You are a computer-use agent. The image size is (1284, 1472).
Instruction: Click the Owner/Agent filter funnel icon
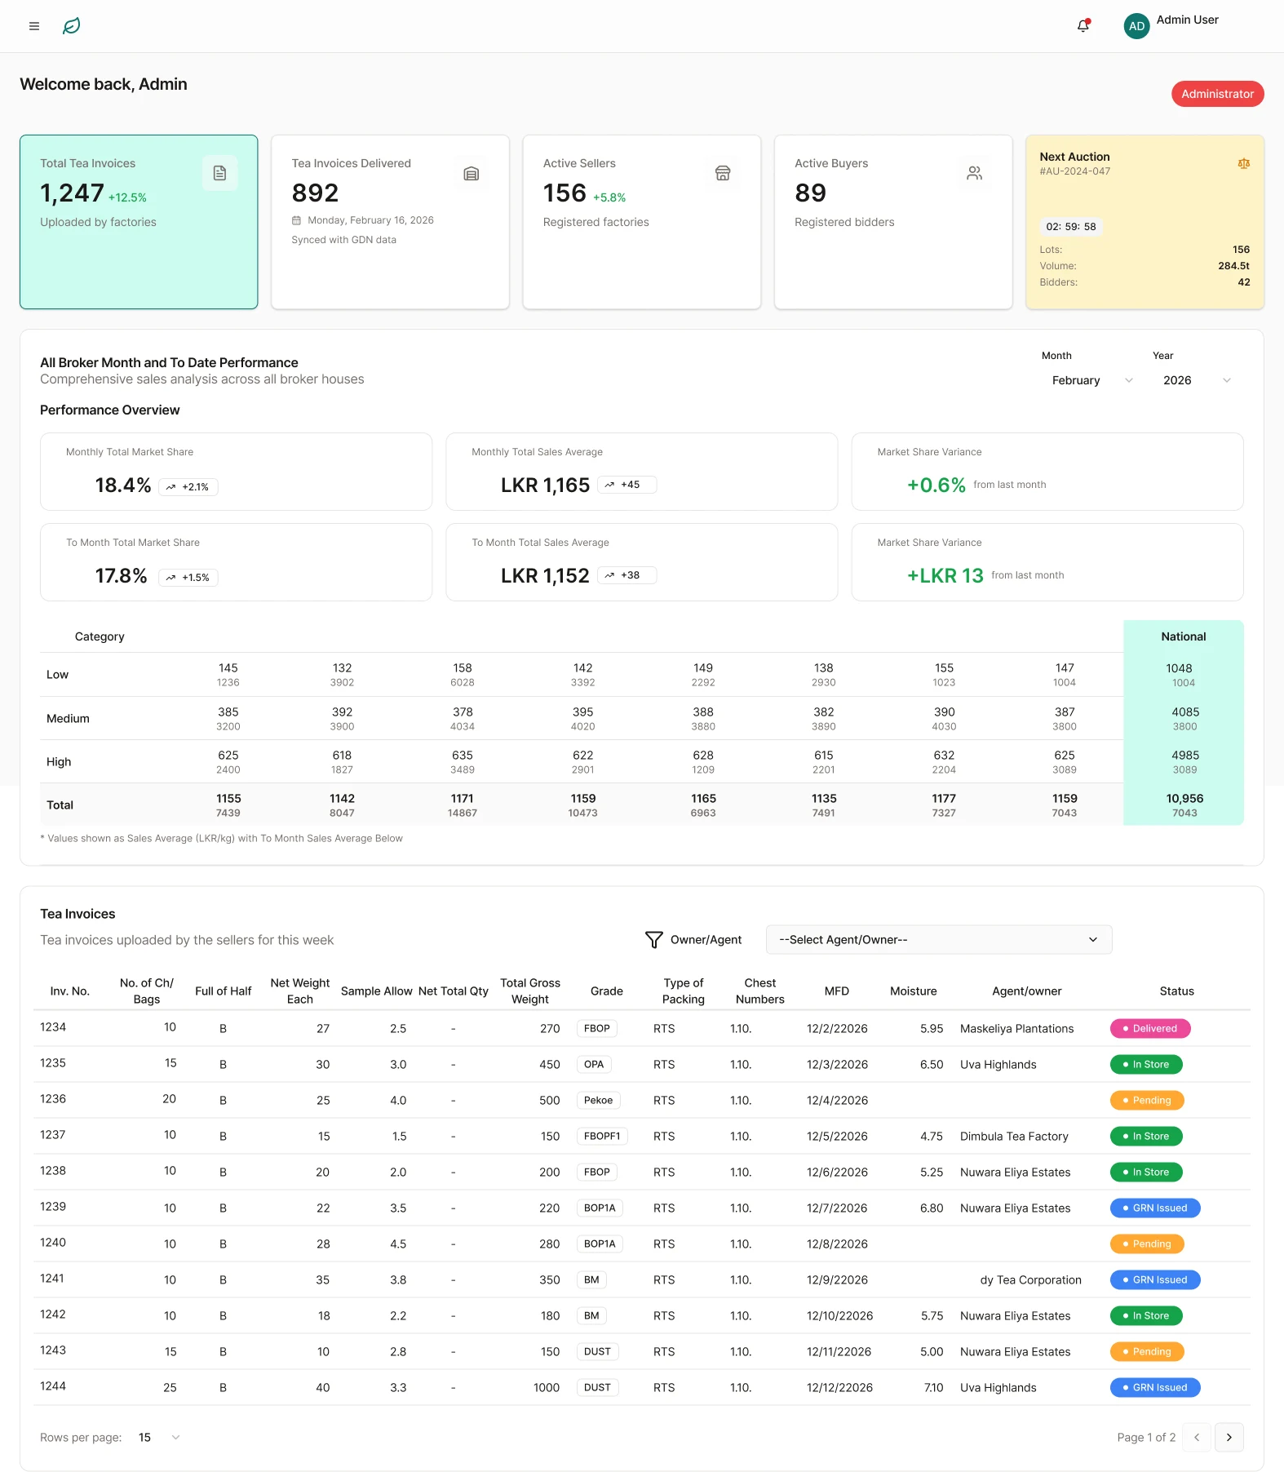(x=653, y=940)
